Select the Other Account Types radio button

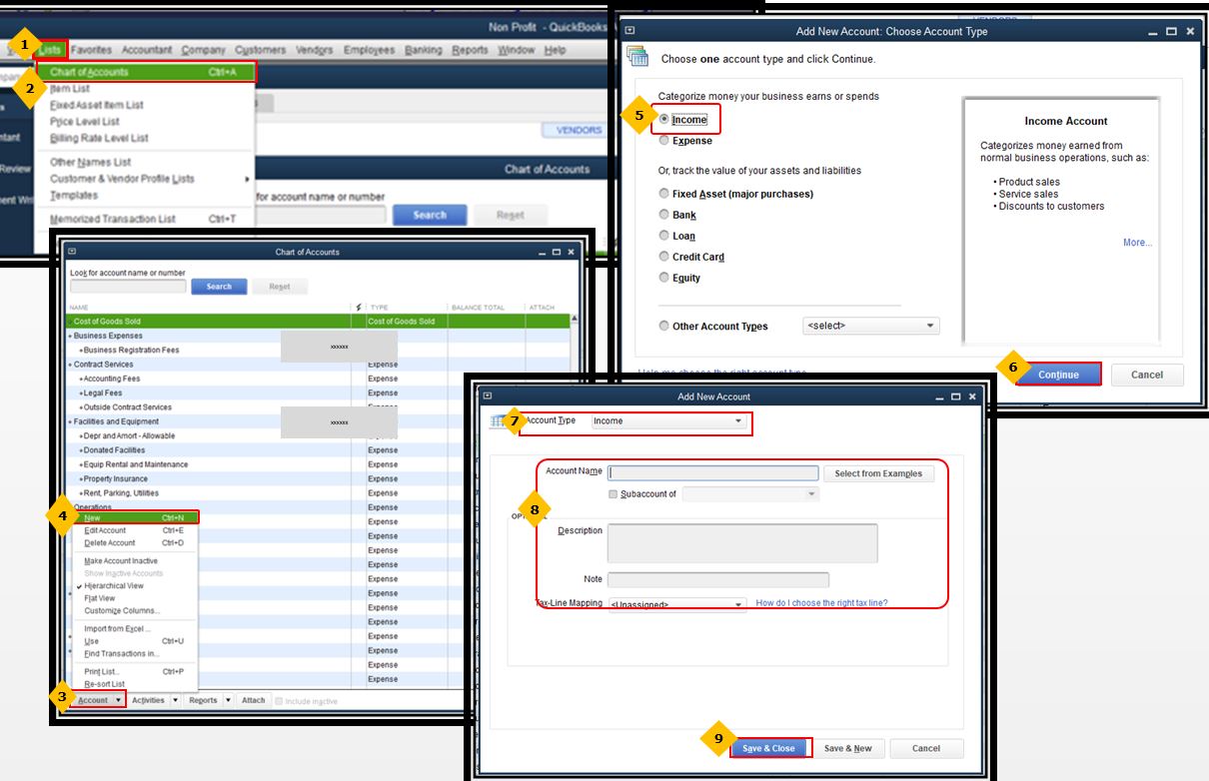(664, 326)
